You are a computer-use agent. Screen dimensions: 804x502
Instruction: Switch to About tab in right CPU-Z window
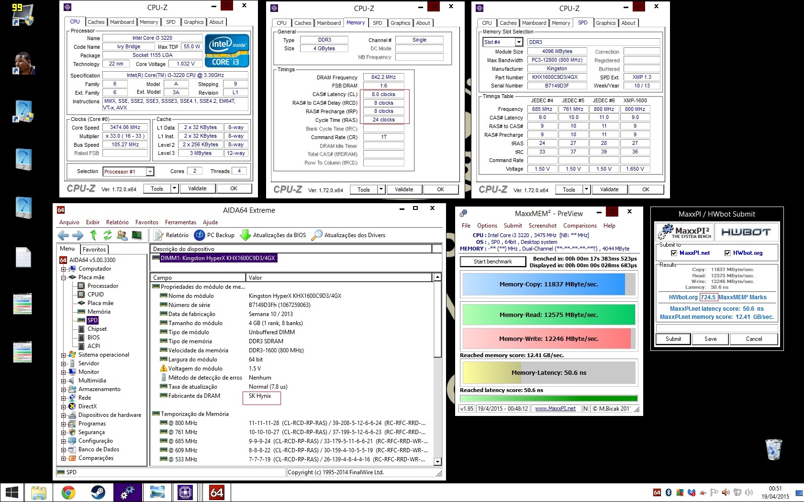click(x=628, y=23)
